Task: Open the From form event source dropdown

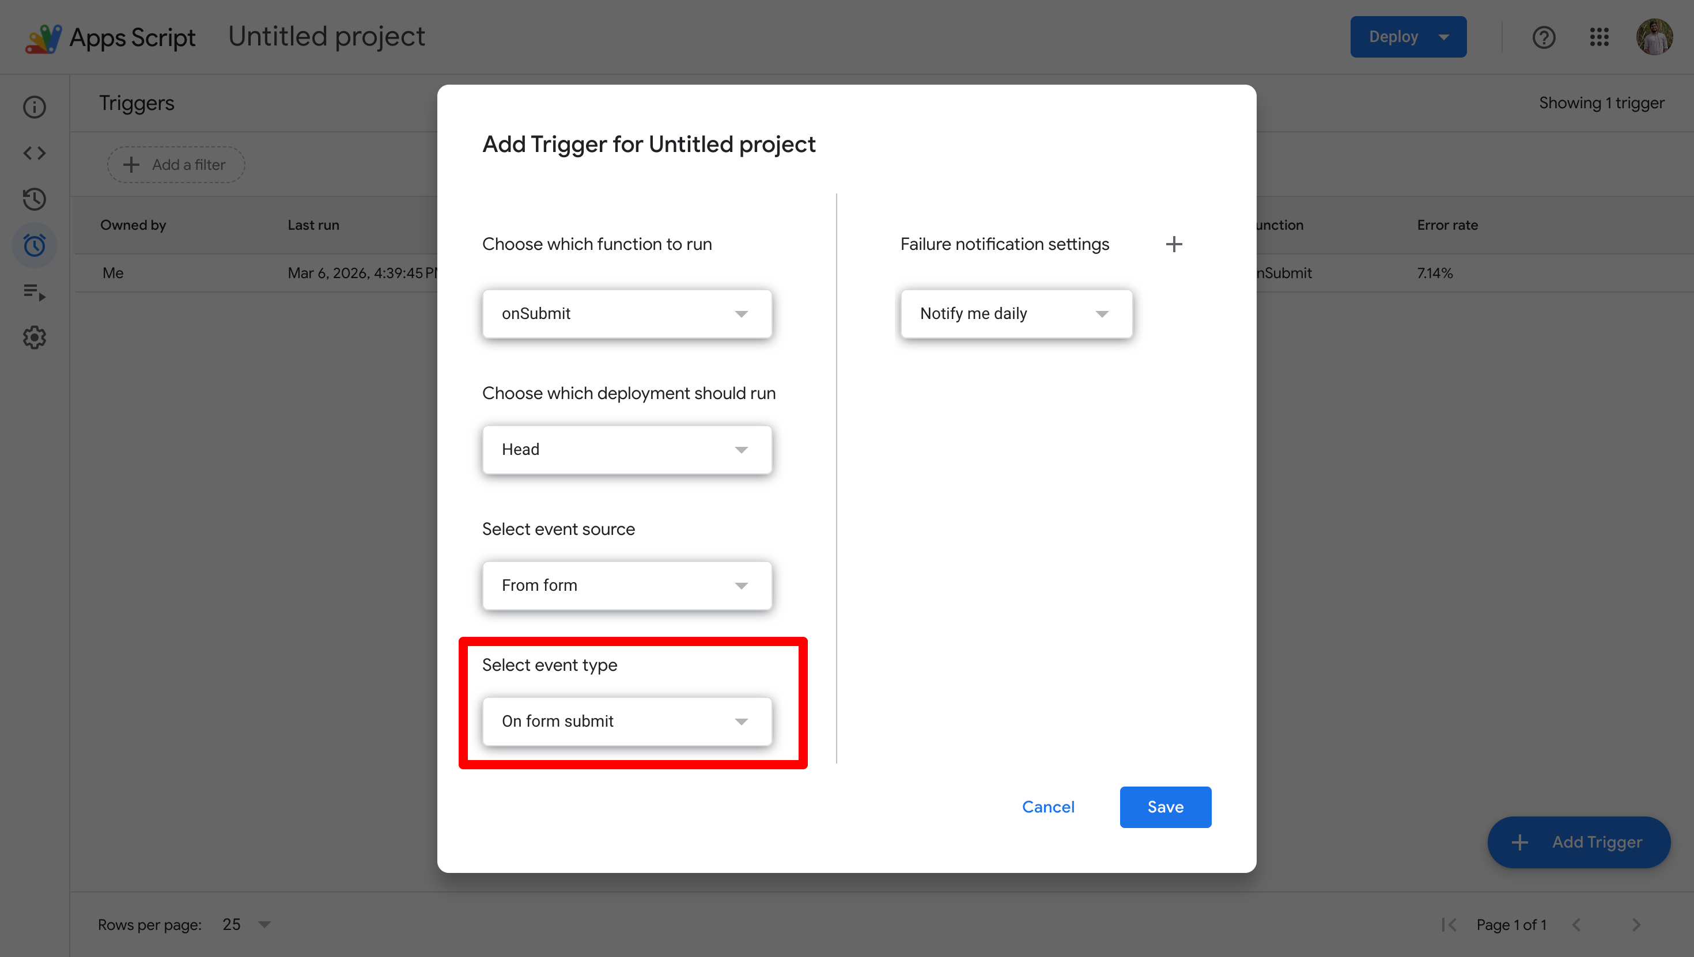Action: 627,586
